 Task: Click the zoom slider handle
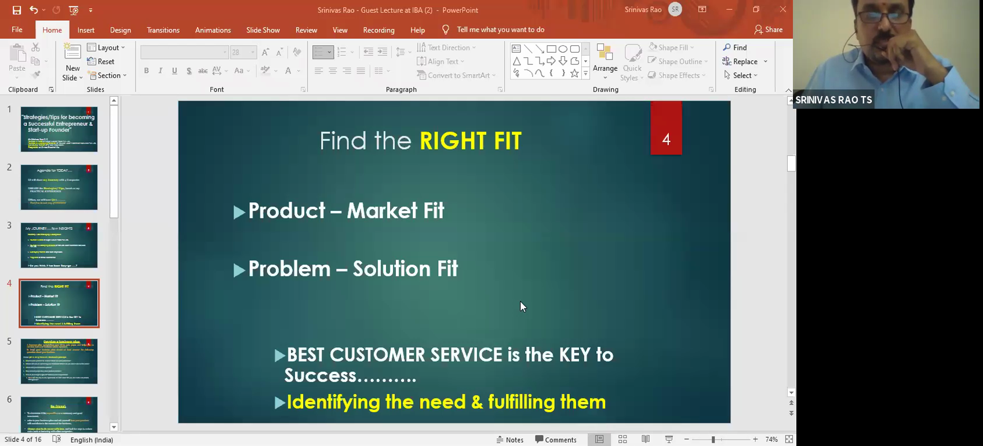[x=713, y=440]
